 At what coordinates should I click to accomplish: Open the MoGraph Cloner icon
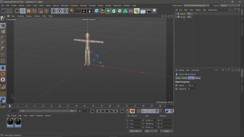pos(125,11)
